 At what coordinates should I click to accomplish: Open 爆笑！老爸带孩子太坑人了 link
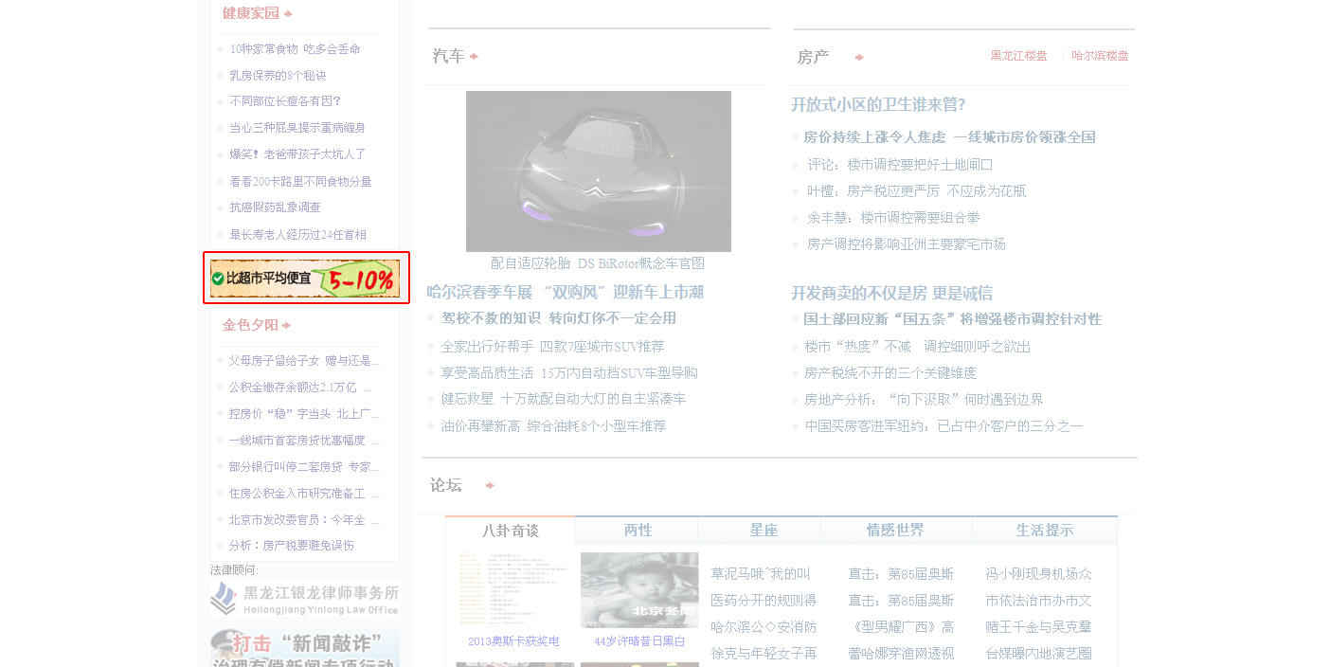click(297, 154)
